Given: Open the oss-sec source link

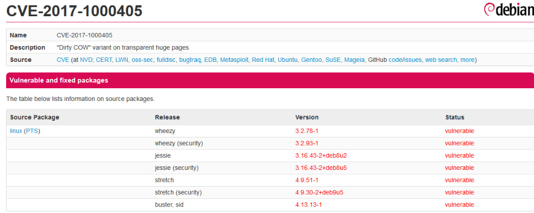Looking at the screenshot, I should tap(142, 60).
